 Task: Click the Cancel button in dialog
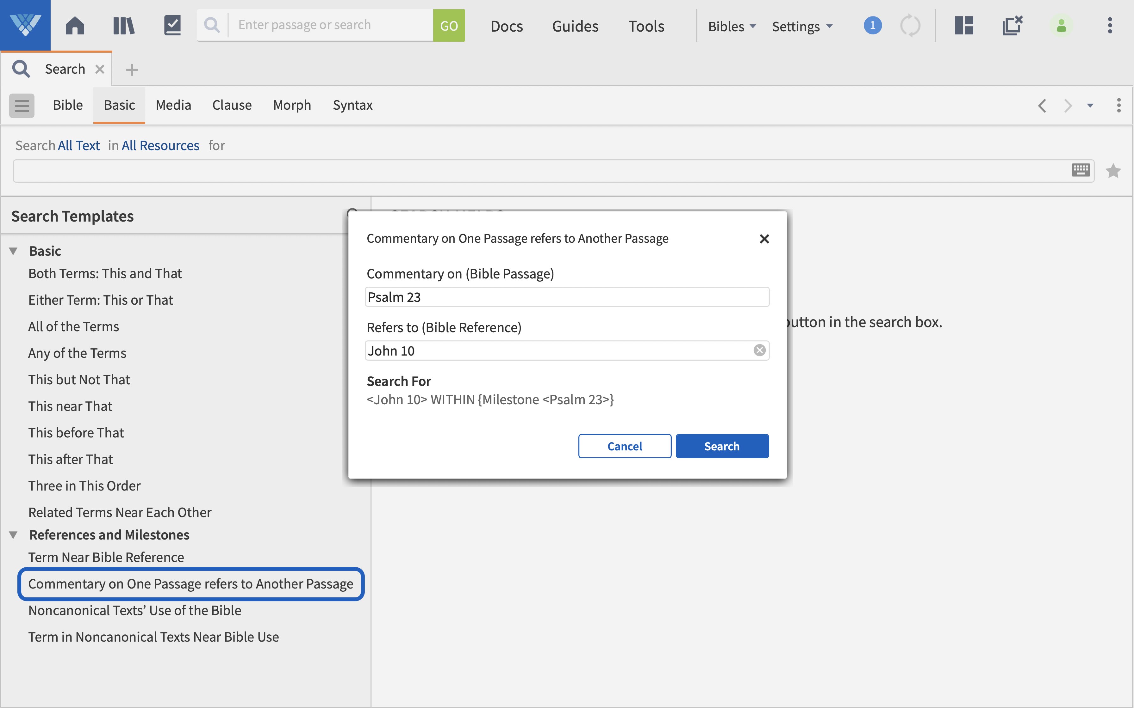coord(625,446)
